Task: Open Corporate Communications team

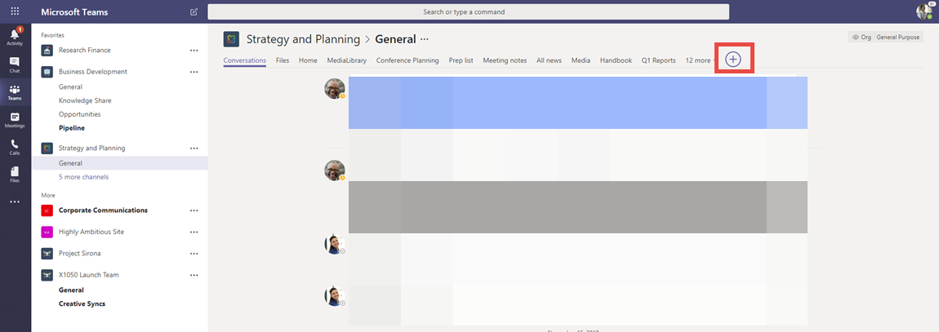Action: click(103, 210)
